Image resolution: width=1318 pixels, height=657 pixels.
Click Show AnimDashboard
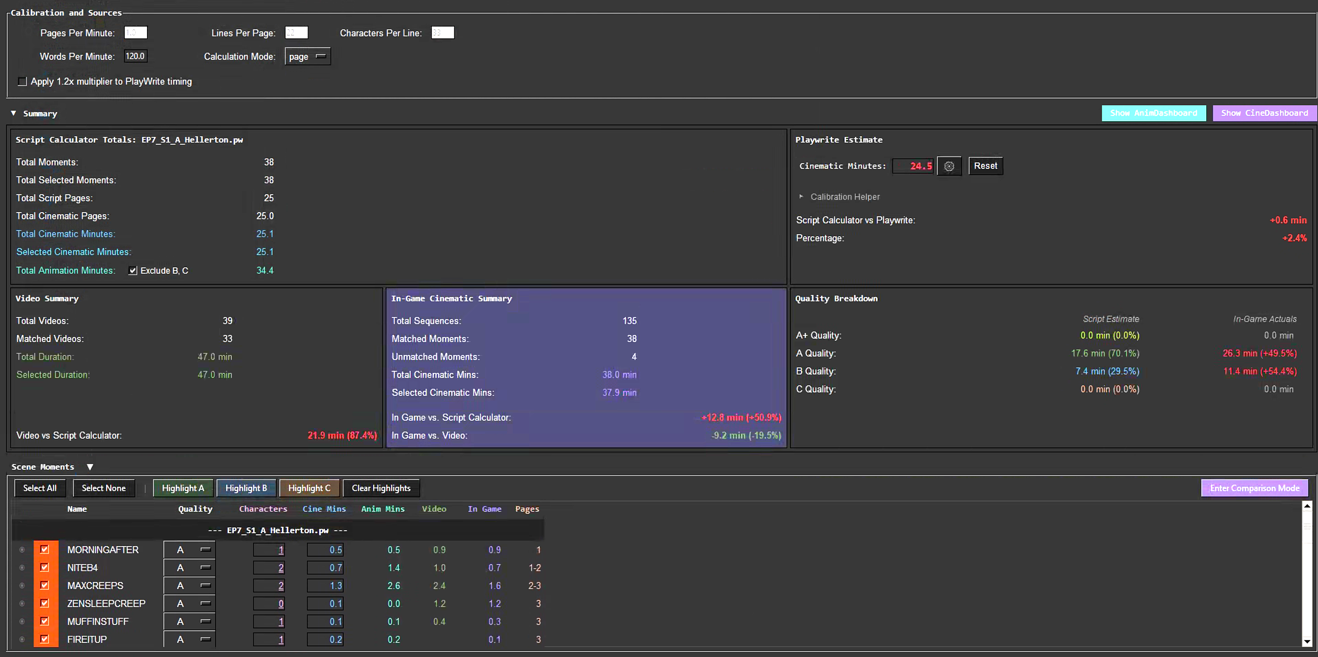click(x=1154, y=112)
